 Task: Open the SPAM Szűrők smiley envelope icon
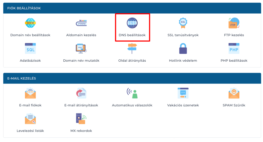[234, 93]
